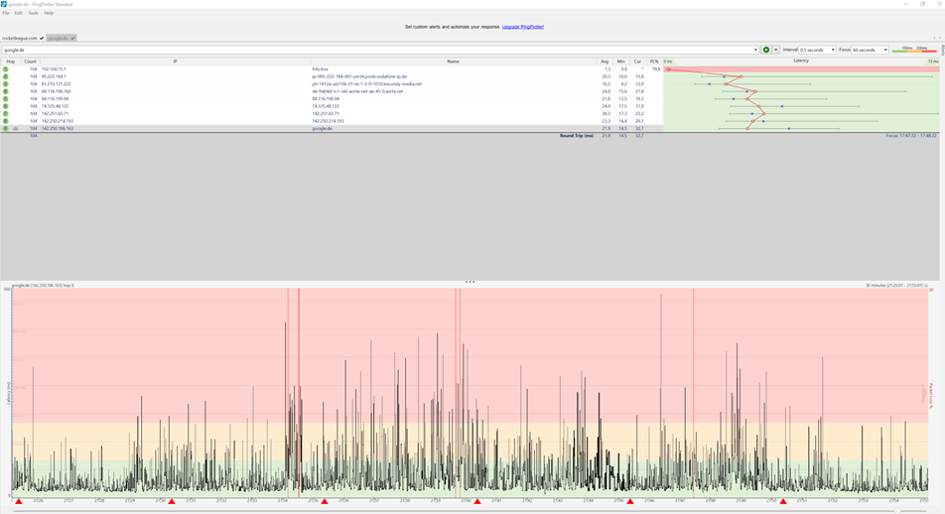
Task: Sort by the Count column header
Action: point(30,62)
